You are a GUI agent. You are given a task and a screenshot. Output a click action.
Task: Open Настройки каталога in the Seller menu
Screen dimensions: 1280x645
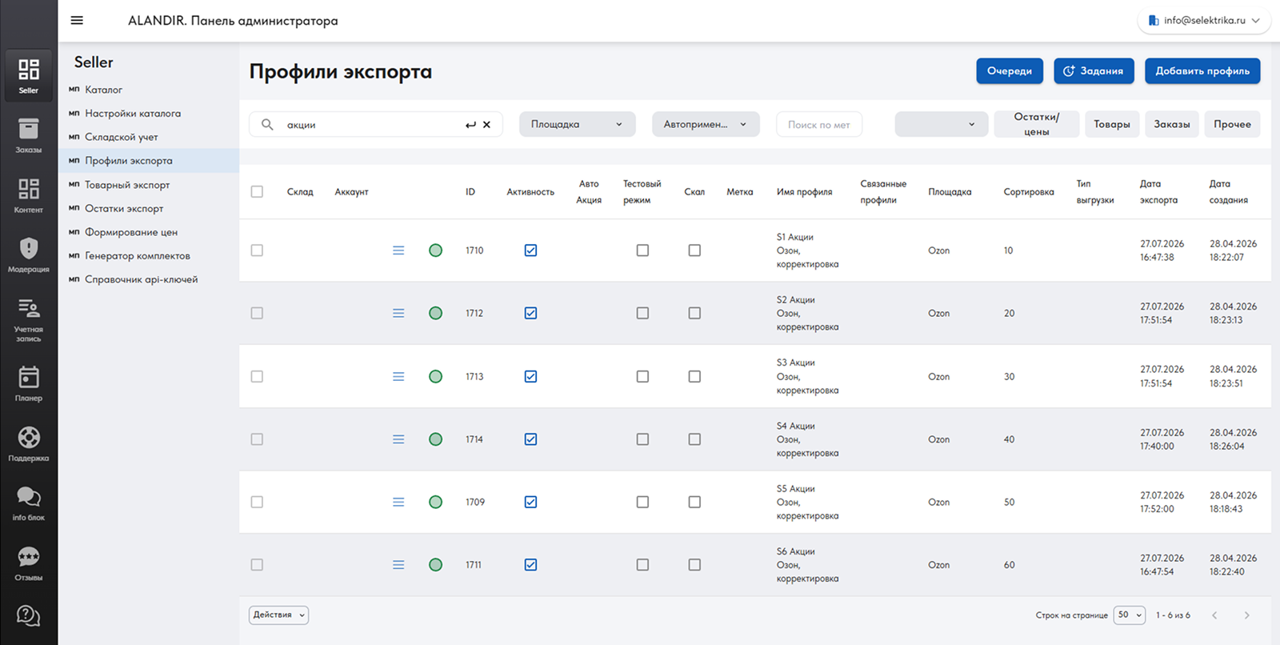click(x=133, y=114)
